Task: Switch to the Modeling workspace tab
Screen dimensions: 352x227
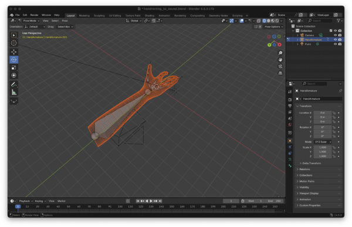Action: (84, 15)
